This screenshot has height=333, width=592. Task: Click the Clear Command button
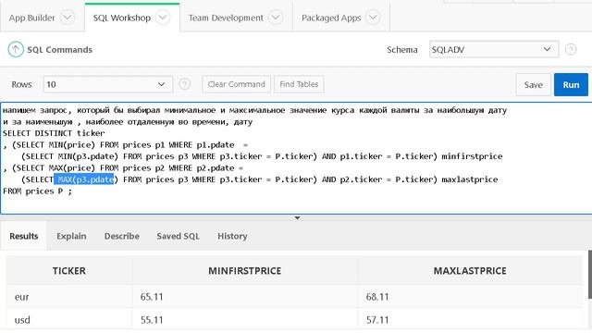(x=237, y=84)
